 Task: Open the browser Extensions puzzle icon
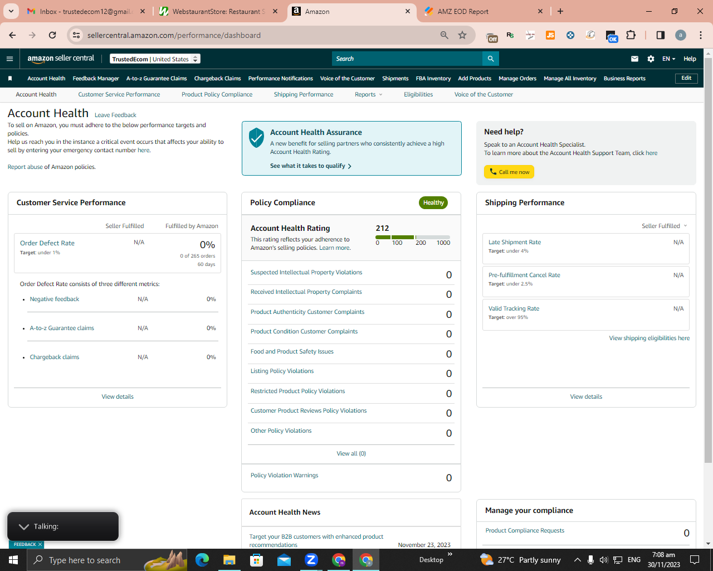631,35
